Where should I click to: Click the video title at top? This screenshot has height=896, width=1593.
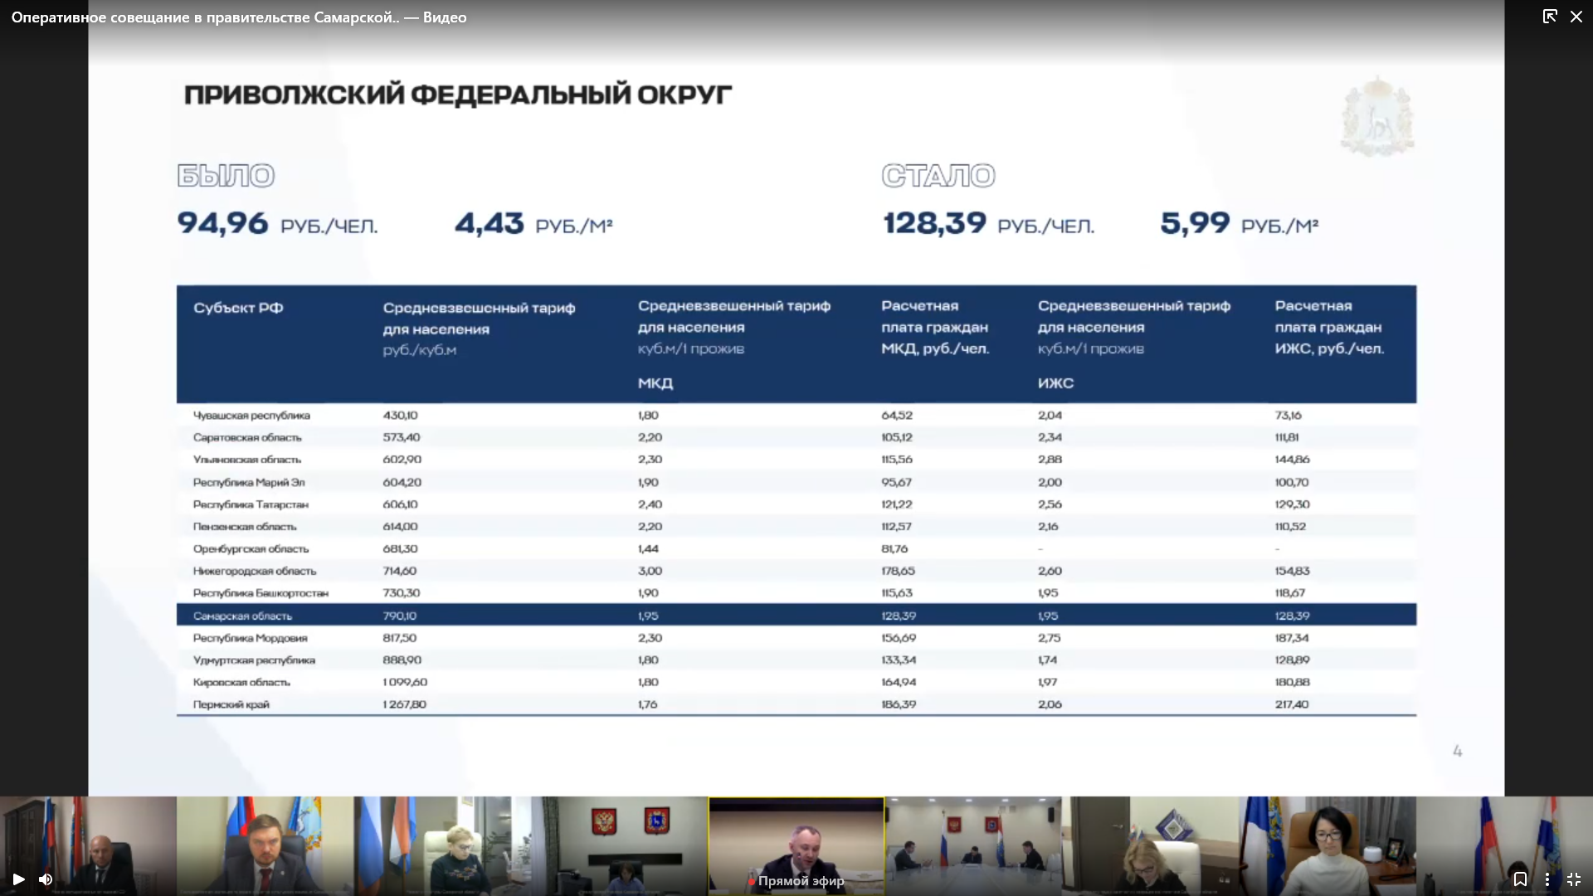(239, 17)
